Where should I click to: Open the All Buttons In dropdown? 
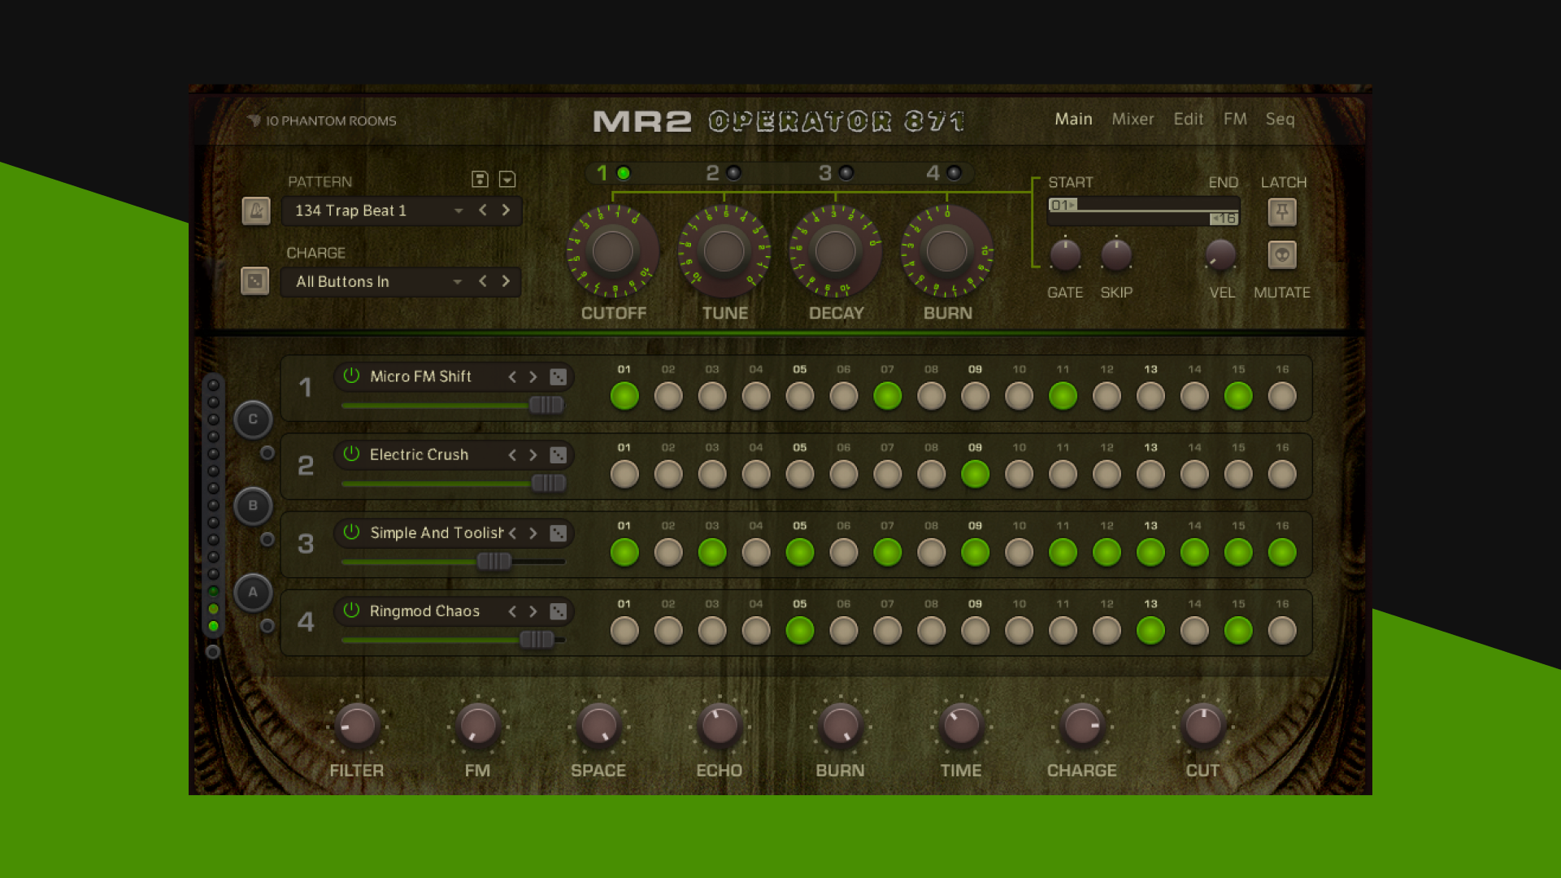pyautogui.click(x=458, y=281)
